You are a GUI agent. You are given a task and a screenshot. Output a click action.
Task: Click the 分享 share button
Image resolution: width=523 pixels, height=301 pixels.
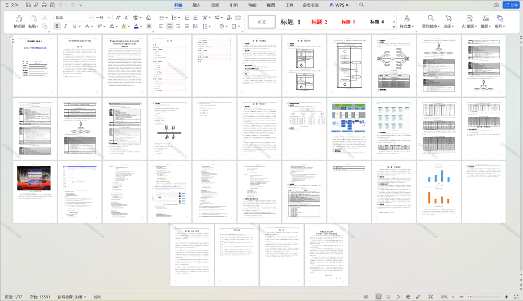511,5
